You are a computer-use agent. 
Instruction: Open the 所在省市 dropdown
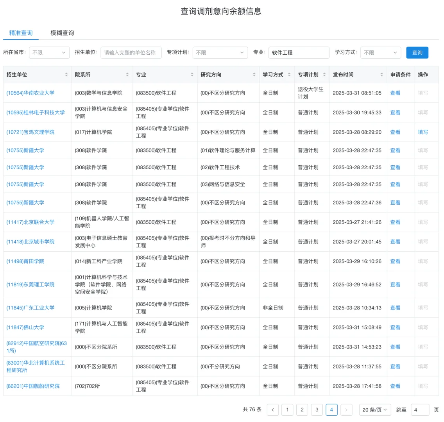tap(49, 52)
